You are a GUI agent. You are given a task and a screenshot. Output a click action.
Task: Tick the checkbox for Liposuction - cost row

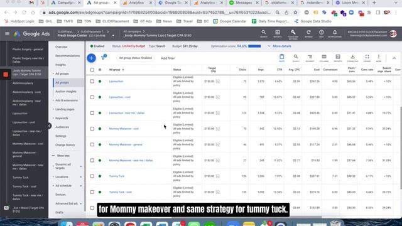click(92, 97)
